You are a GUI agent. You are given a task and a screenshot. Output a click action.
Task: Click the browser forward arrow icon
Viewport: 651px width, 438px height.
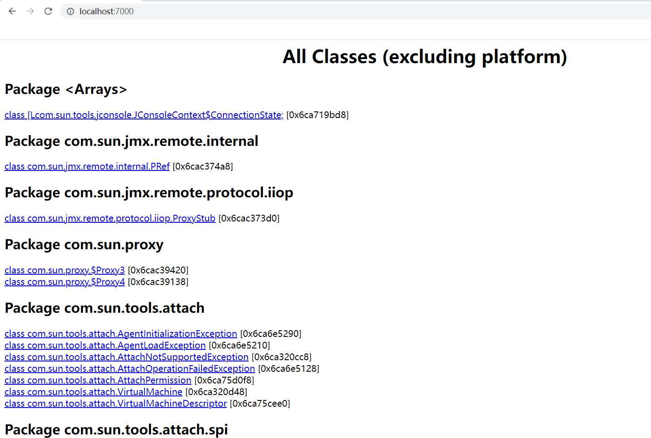30,11
